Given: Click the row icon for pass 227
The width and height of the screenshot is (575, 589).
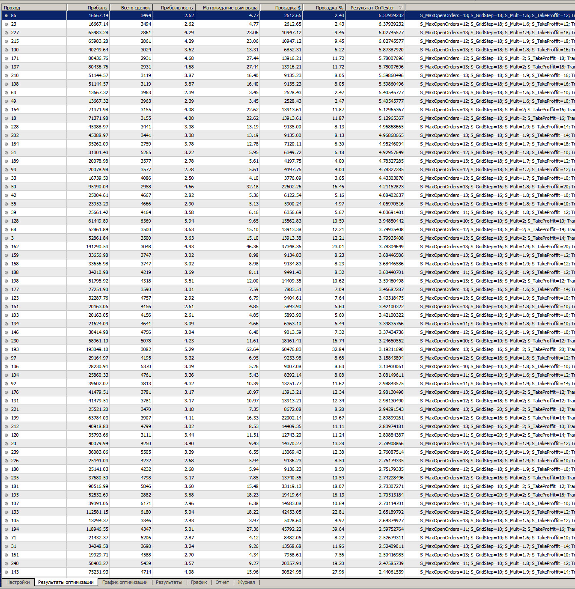Looking at the screenshot, I should [x=6, y=33].
